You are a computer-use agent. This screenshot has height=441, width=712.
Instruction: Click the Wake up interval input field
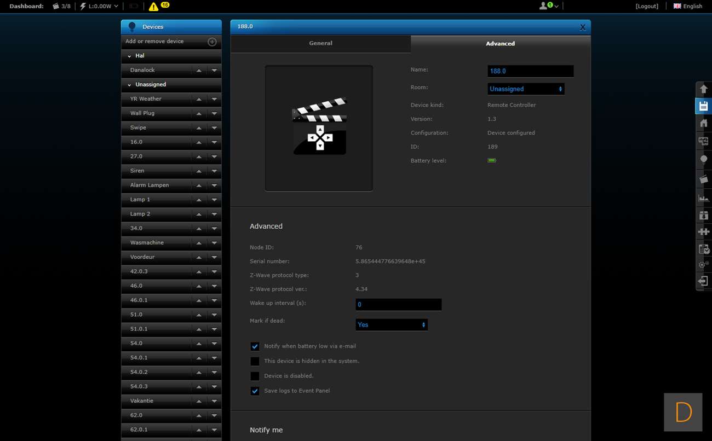[398, 305]
